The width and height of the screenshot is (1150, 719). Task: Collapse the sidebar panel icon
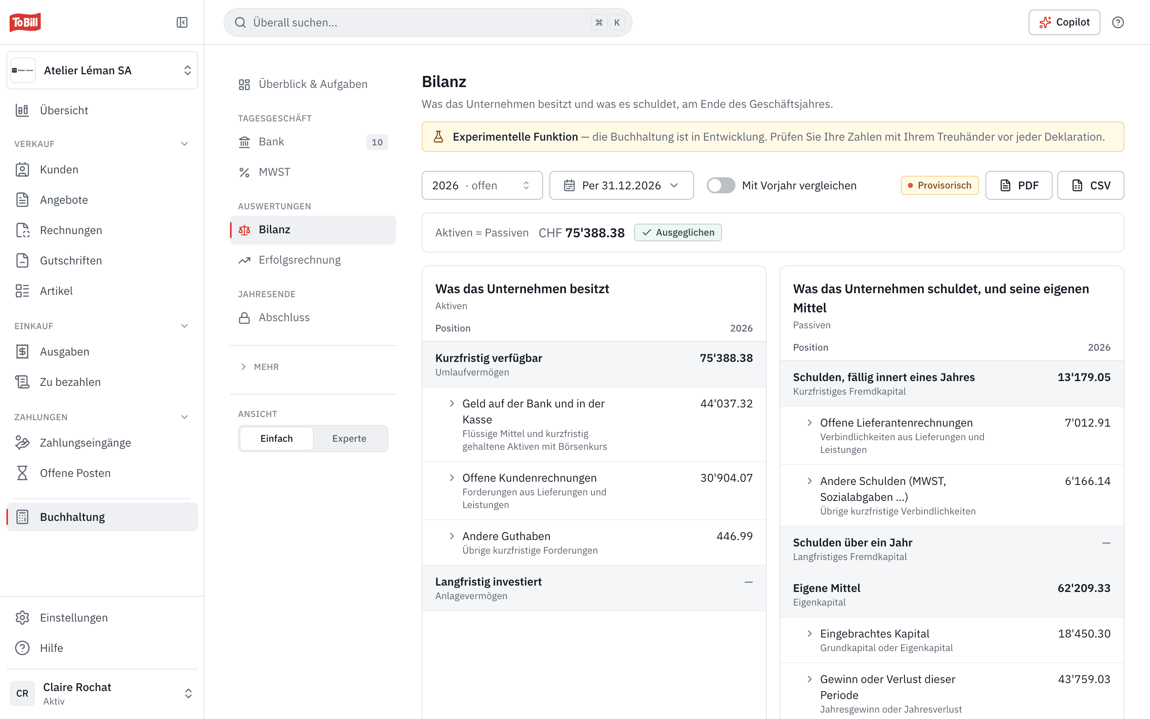[x=182, y=22]
